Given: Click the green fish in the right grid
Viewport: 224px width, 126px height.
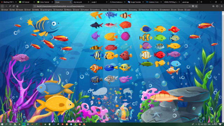Looking at the screenshot, I should 160,38.
